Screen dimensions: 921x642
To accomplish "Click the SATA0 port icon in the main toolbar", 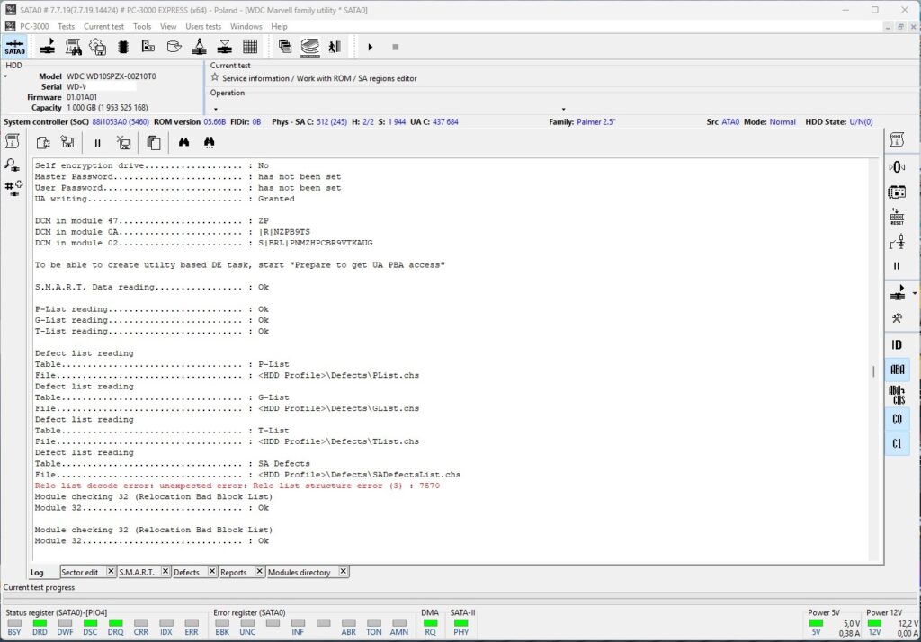I will click(x=14, y=47).
